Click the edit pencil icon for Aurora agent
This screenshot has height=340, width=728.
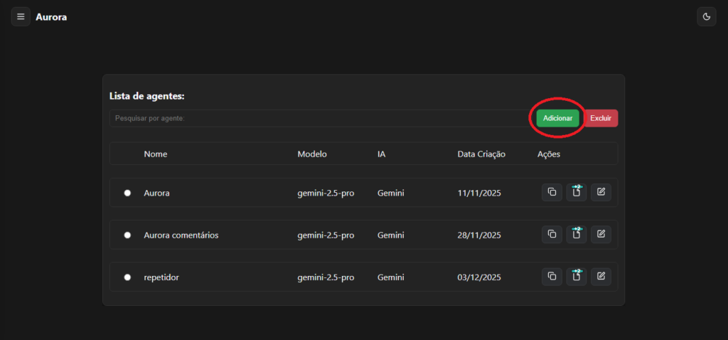[601, 193]
